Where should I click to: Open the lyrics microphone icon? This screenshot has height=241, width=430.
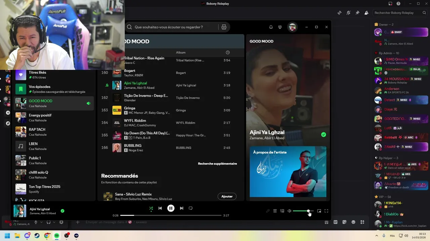268,211
